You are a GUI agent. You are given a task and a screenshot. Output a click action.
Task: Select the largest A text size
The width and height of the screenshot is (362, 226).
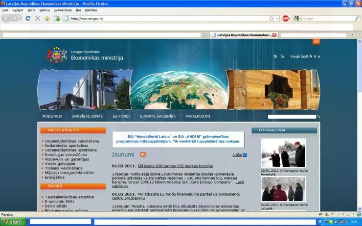(x=311, y=57)
